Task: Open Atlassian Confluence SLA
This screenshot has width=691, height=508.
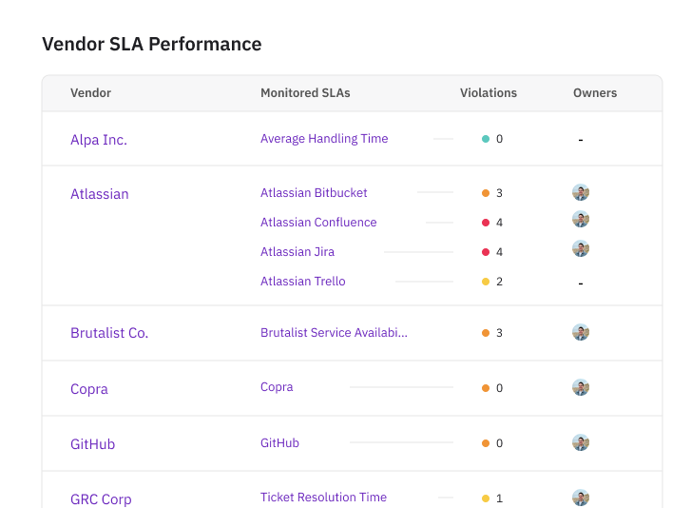Action: [x=318, y=223]
